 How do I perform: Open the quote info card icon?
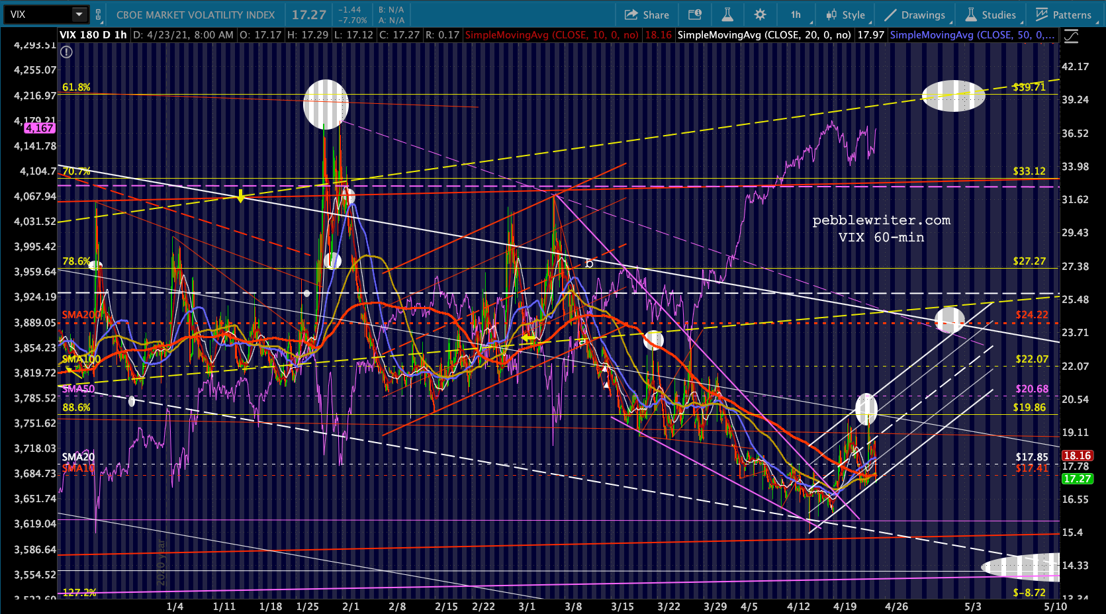(694, 15)
